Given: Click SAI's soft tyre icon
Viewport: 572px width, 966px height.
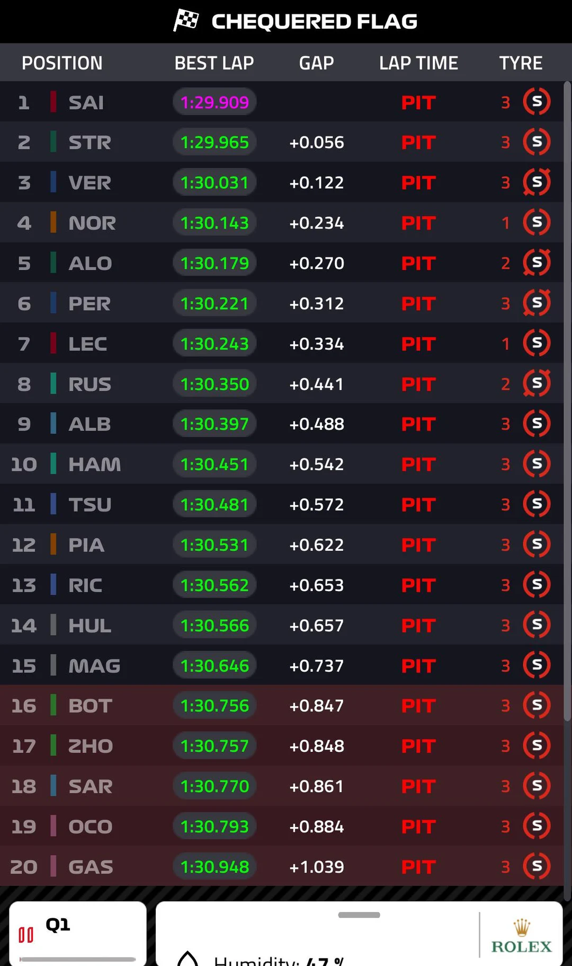Looking at the screenshot, I should pos(537,102).
